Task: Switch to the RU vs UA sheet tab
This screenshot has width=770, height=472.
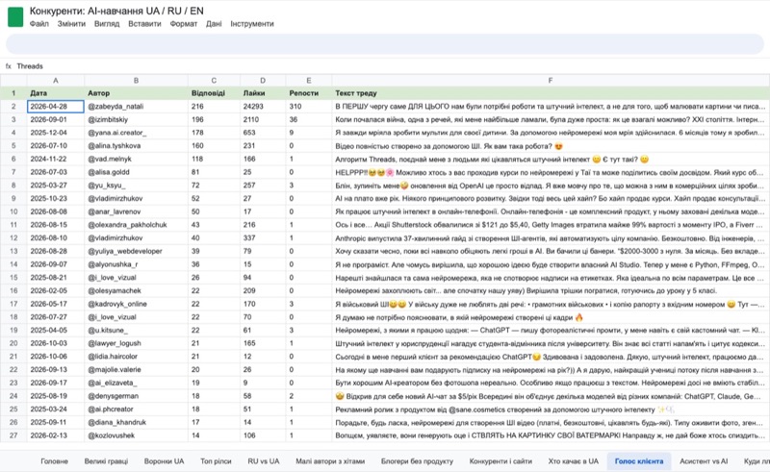Action: point(263,461)
